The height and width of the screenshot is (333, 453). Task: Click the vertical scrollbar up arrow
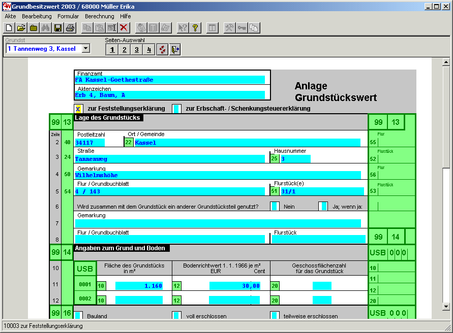point(446,62)
